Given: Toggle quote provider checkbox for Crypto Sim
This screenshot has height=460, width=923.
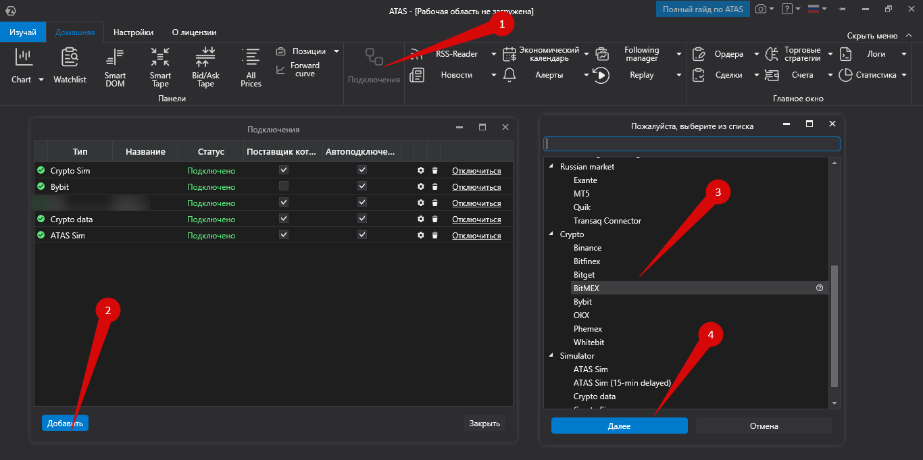Looking at the screenshot, I should [x=284, y=170].
